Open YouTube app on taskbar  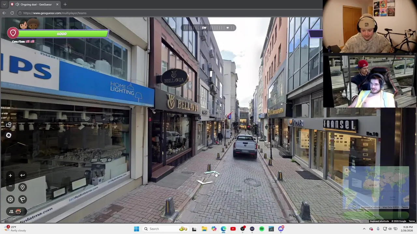coord(233,229)
